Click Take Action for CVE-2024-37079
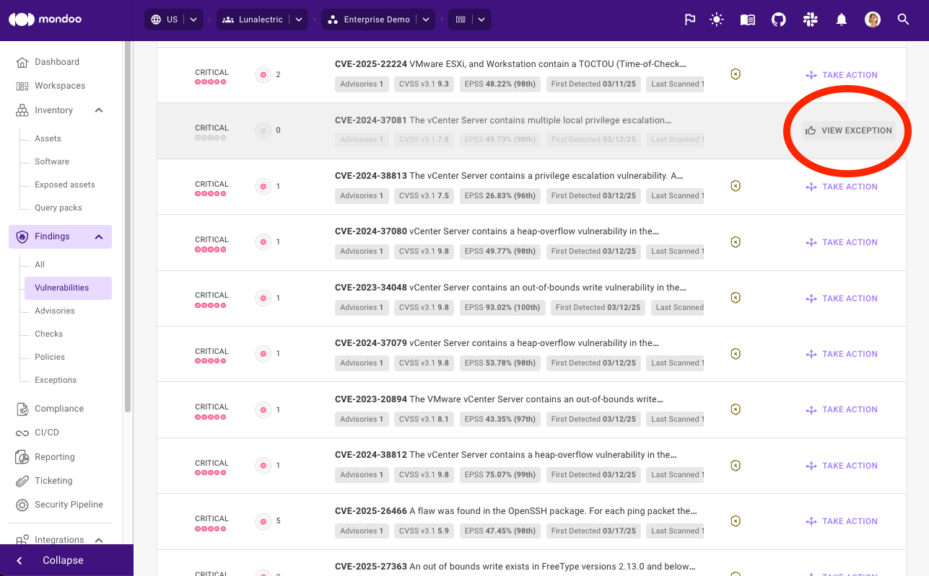Viewport: 929px width, 576px height. click(x=842, y=354)
